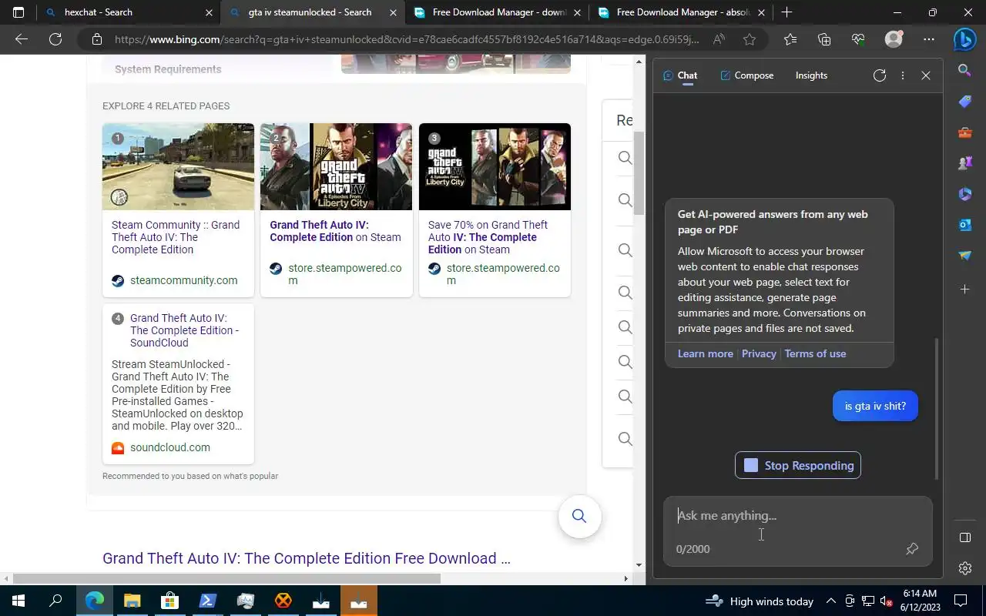The image size is (986, 616).
Task: Open Browser essentials heart icon
Action: pos(858,39)
